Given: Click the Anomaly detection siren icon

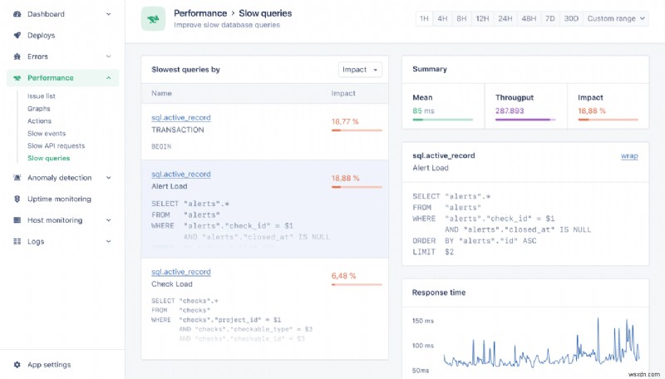Looking at the screenshot, I should coord(17,178).
